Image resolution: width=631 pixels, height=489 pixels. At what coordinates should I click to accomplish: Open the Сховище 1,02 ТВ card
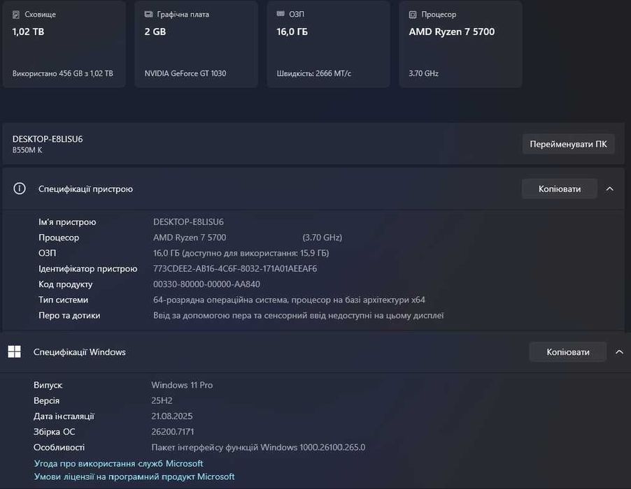[x=64, y=44]
